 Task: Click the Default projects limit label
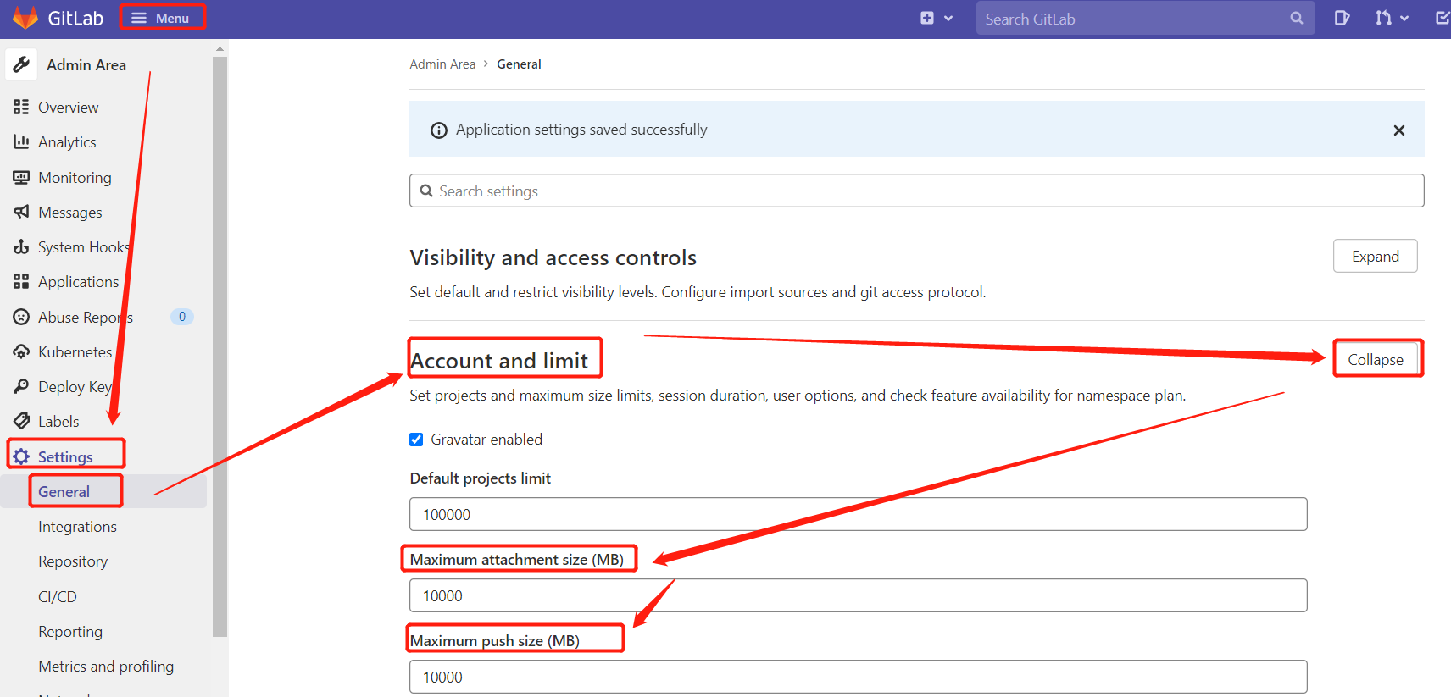coord(481,478)
